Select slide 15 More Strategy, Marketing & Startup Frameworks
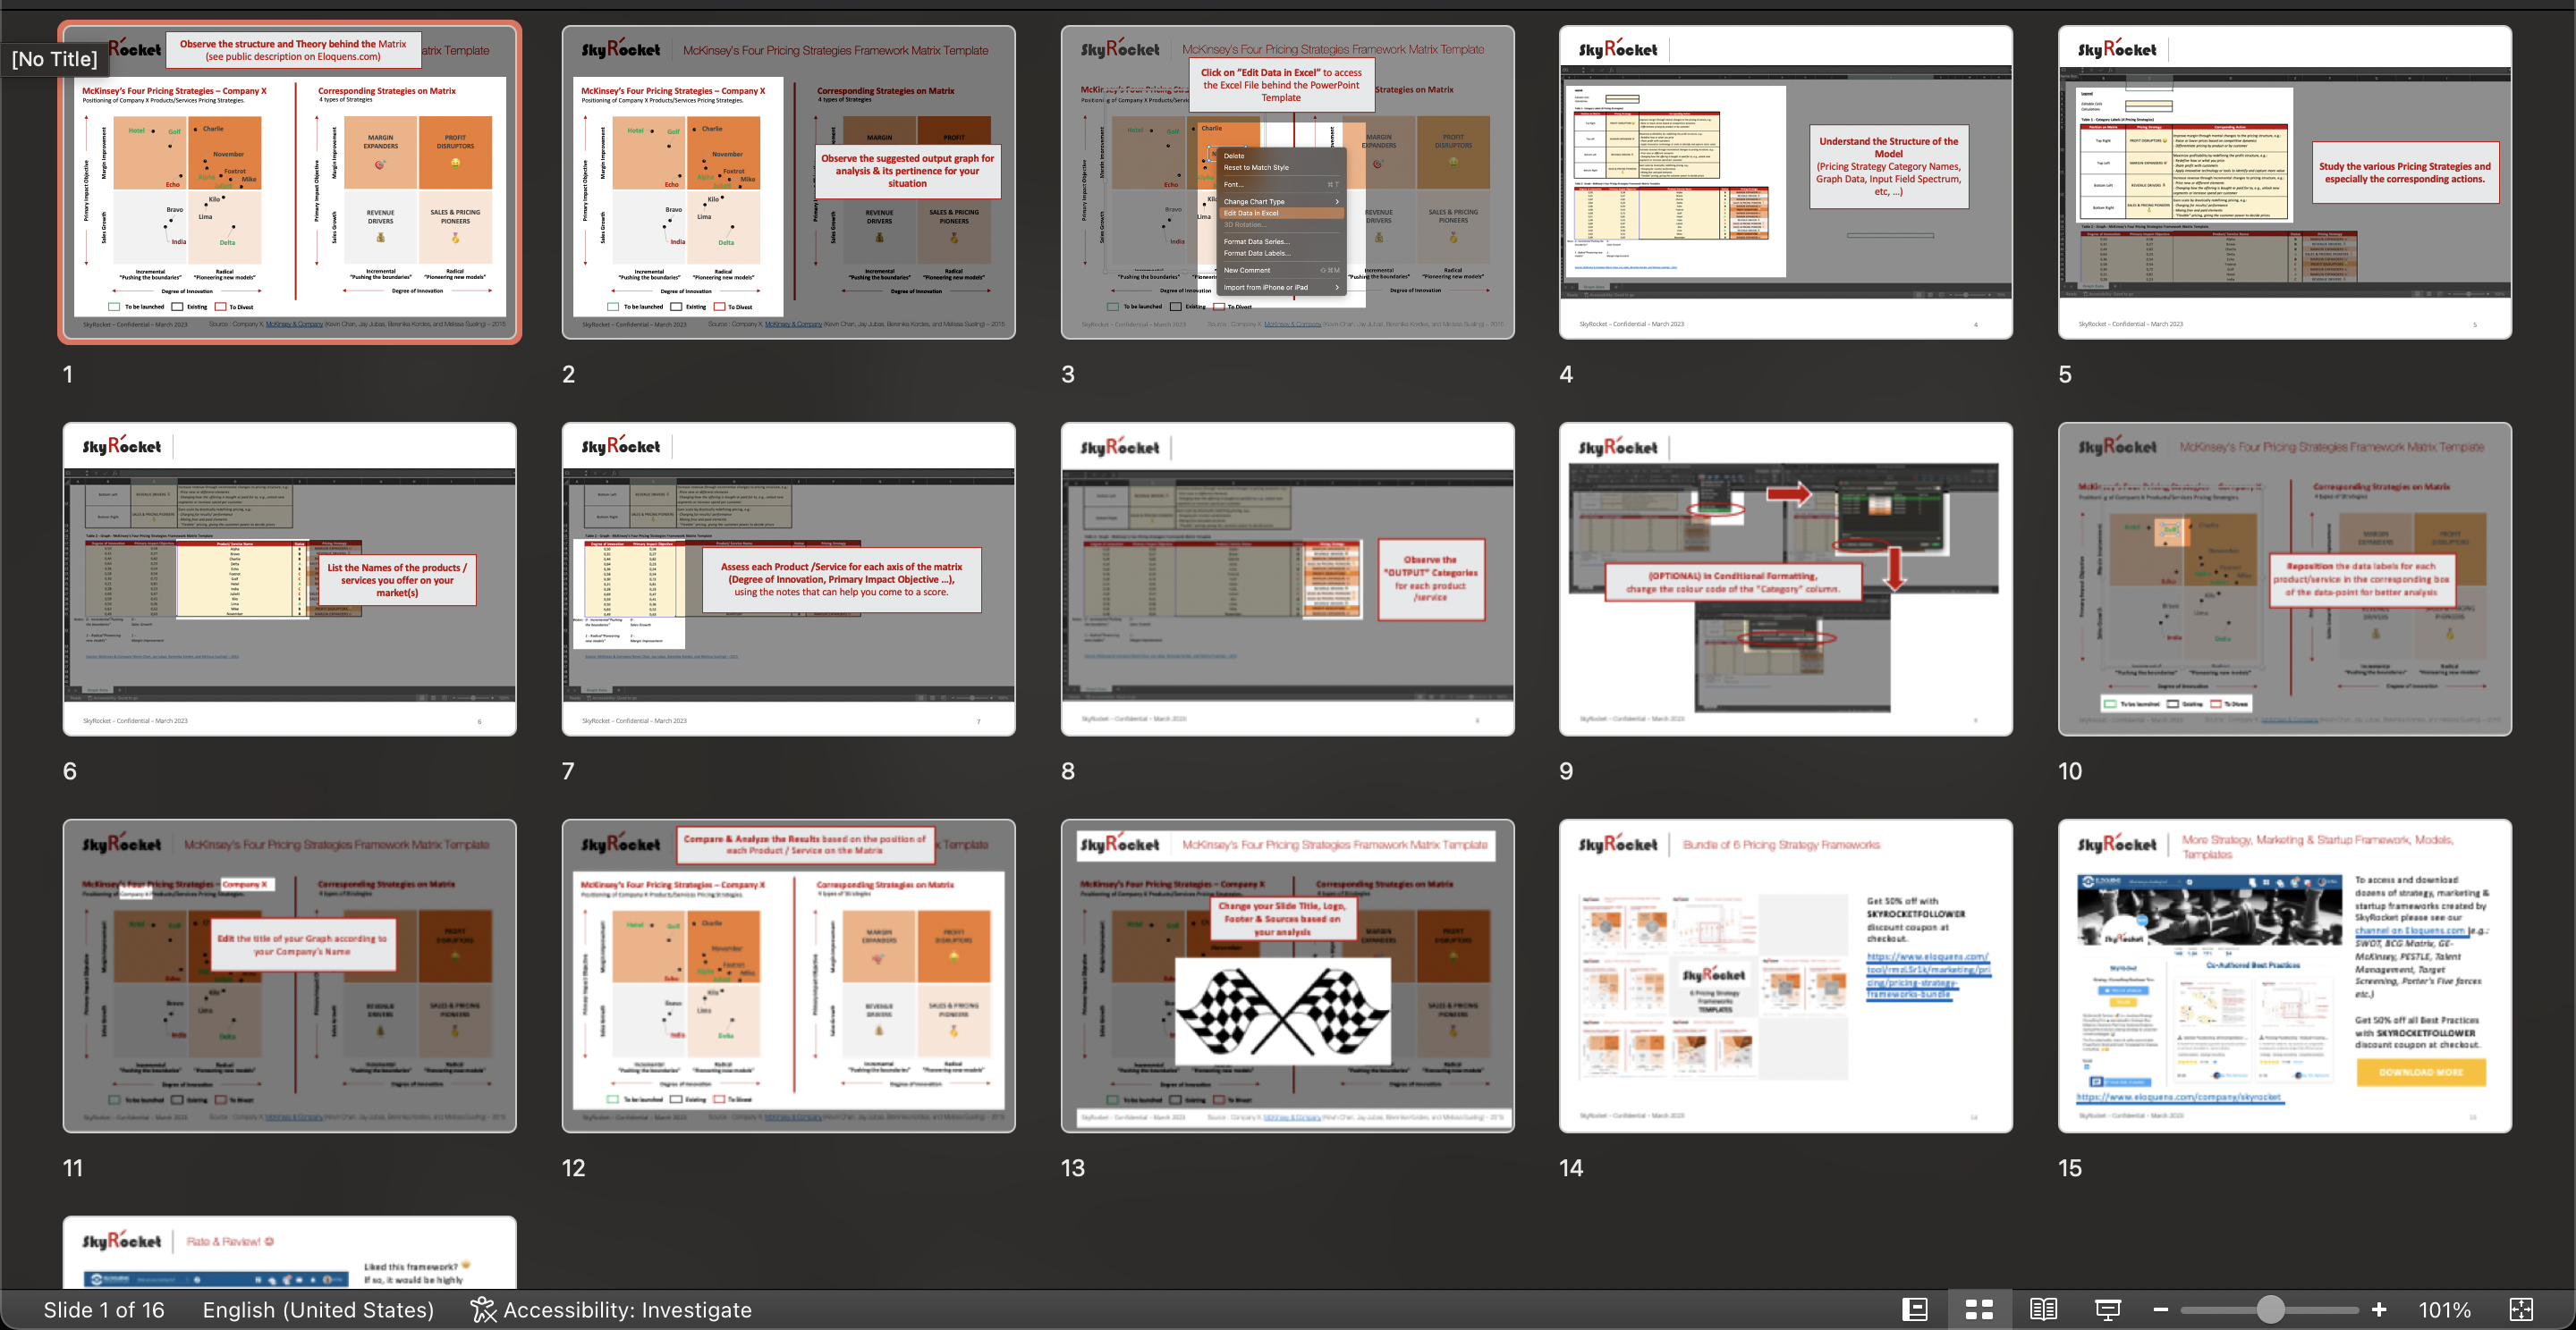Viewport: 2576px width, 1330px height. (2285, 975)
